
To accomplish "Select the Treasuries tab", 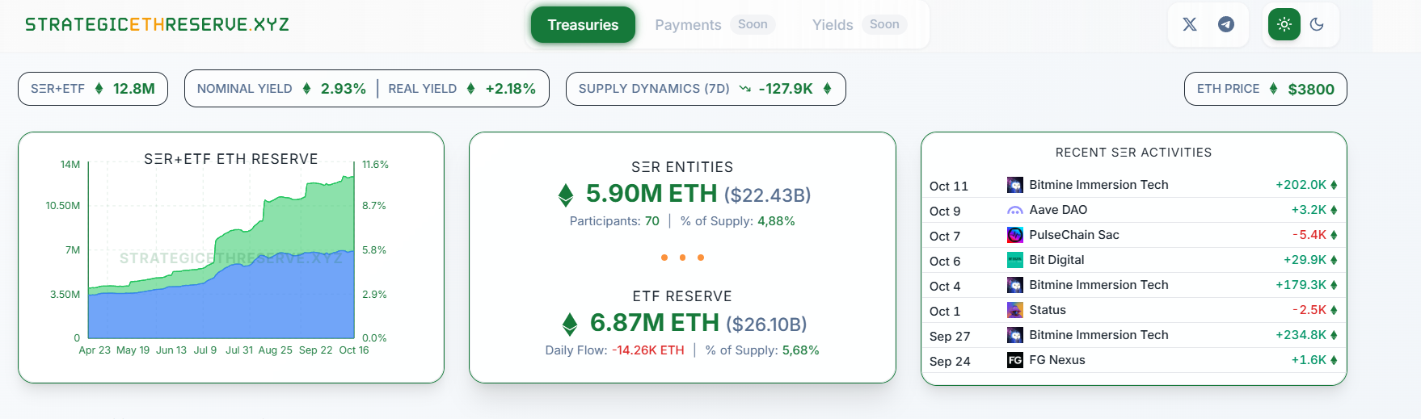I will [582, 25].
